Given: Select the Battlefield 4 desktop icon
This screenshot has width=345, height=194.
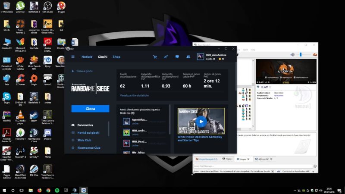Looking at the screenshot, I should click(34, 7).
